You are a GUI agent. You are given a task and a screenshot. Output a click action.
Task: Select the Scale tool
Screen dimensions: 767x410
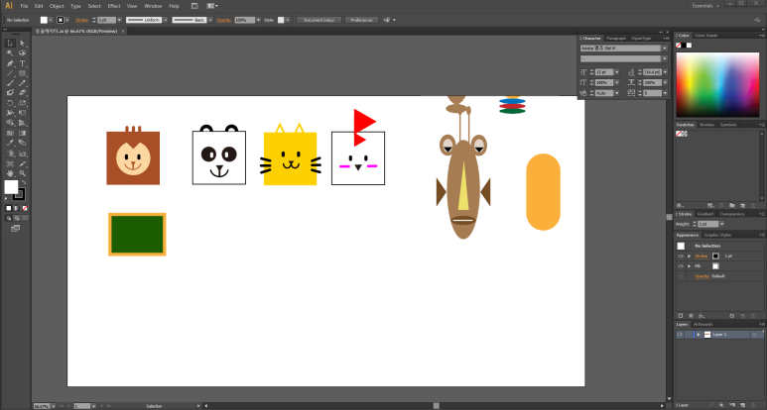[22, 103]
